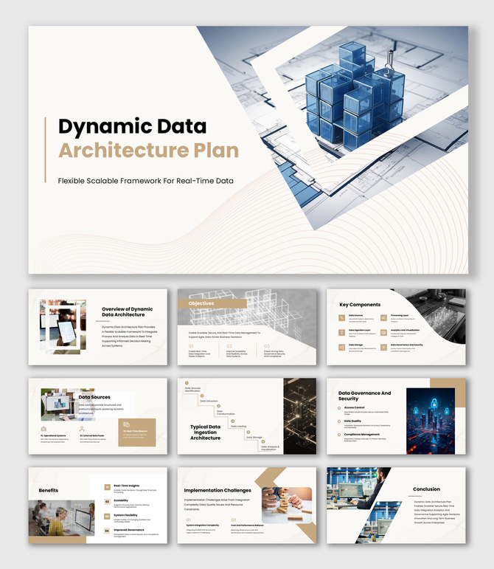Viewport: 494px width, 569px height.
Task: Click the Data Governance And Security icon
Action: 383,348
